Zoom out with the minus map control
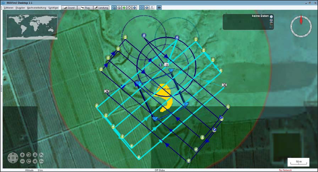Image resolution: width=318 pixels, height=172 pixels. coord(22,161)
